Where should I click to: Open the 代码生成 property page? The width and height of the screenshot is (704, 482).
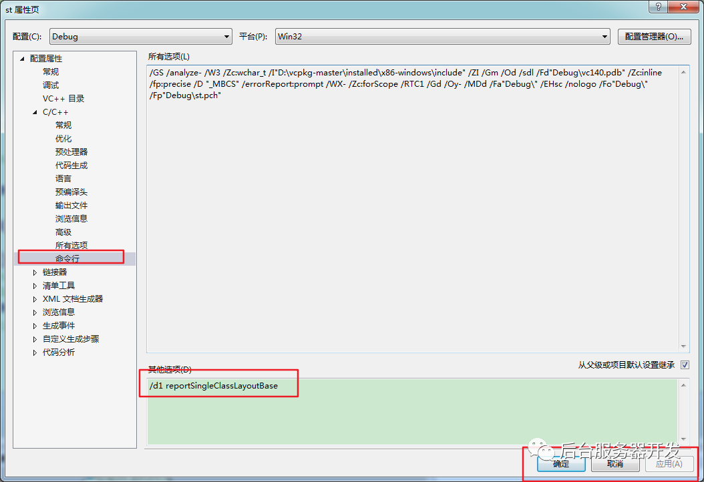(71, 165)
